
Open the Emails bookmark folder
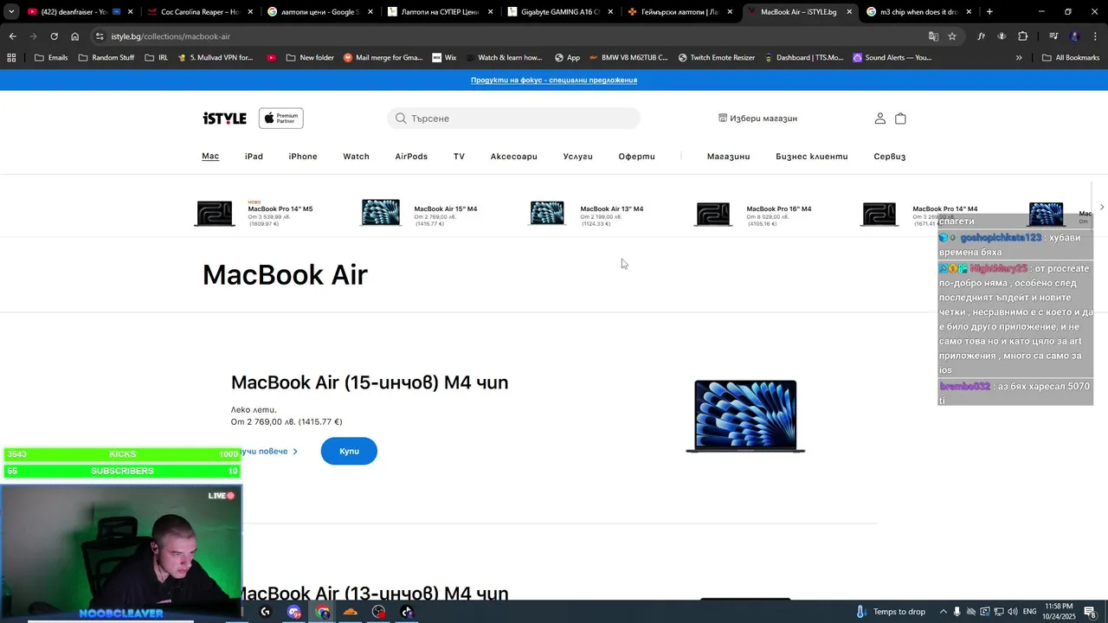[x=51, y=58]
